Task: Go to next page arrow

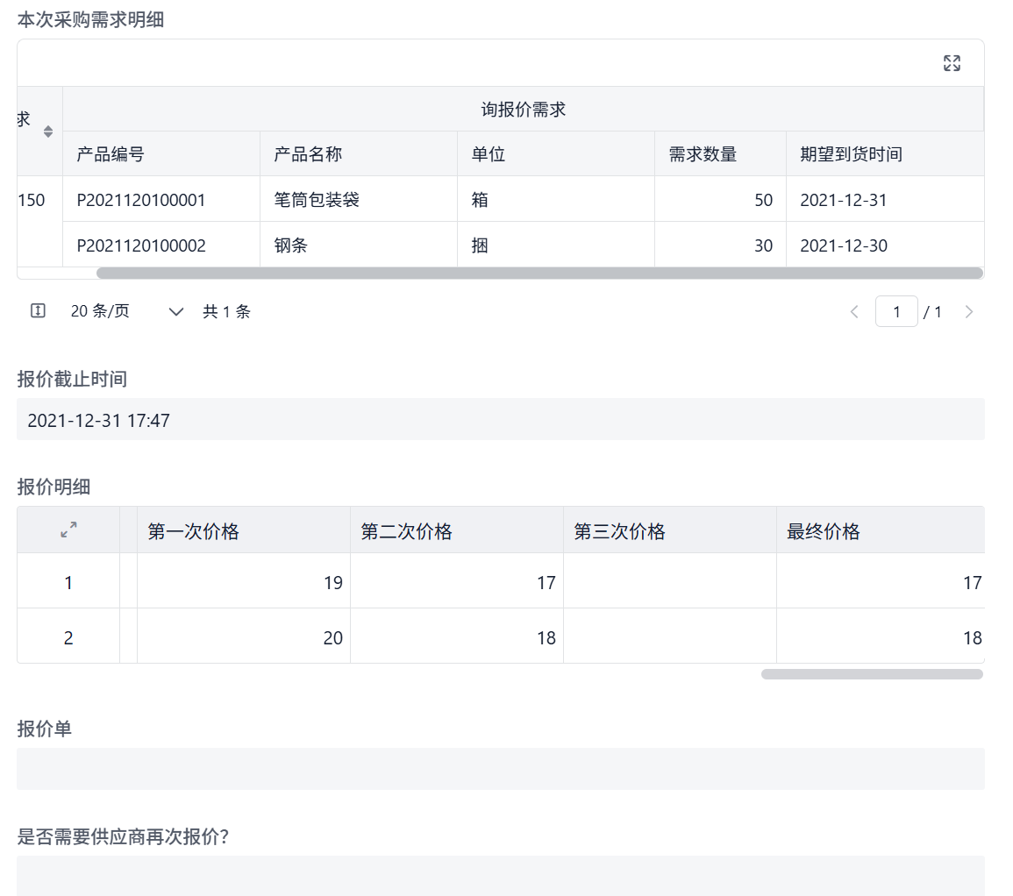Action: pyautogui.click(x=968, y=312)
